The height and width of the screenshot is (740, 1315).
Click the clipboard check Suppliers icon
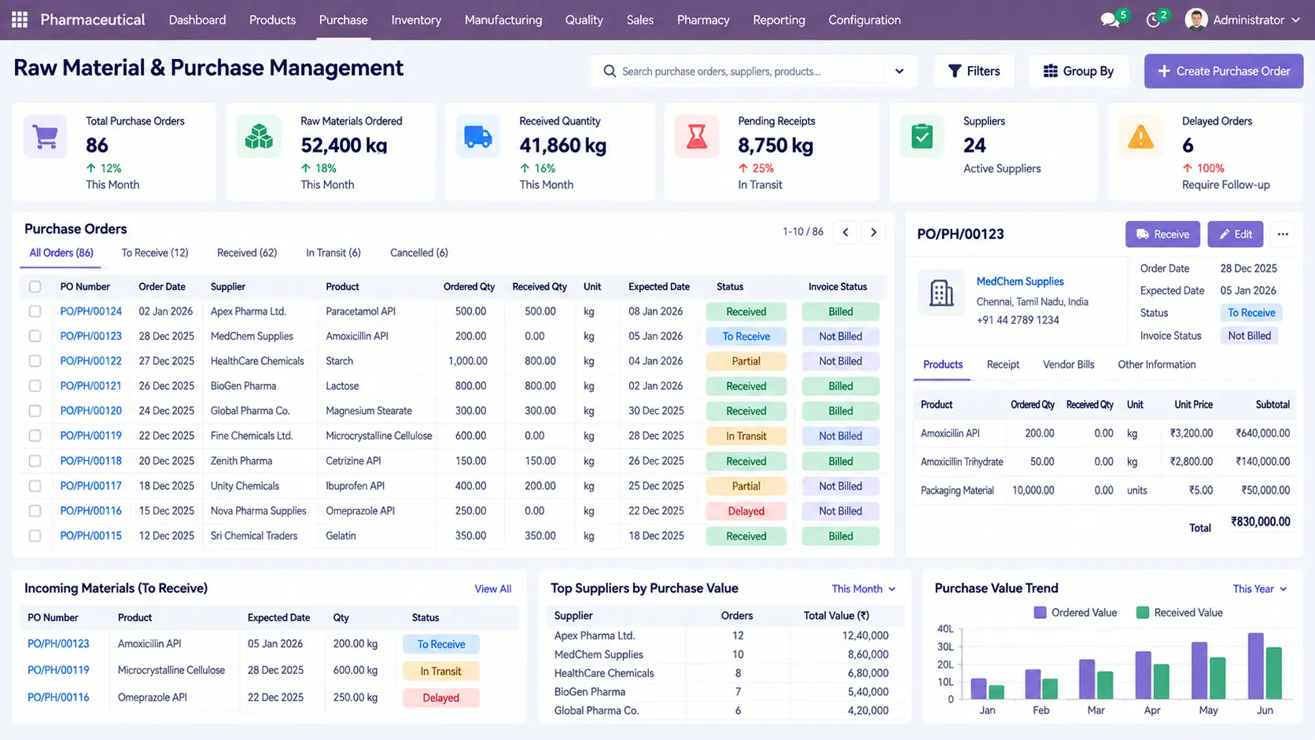(x=922, y=137)
